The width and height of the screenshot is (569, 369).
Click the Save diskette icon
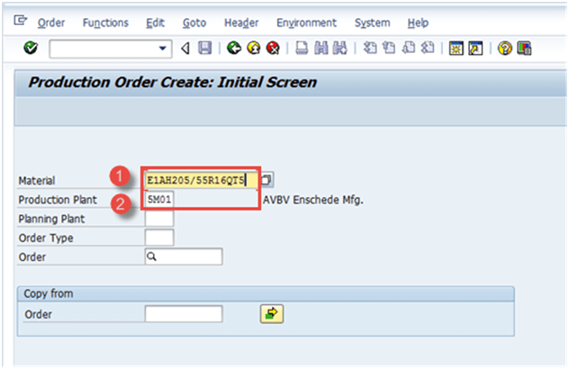(x=204, y=49)
